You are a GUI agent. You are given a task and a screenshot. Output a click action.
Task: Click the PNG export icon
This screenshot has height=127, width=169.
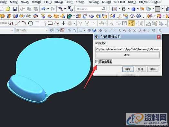click(x=60, y=9)
